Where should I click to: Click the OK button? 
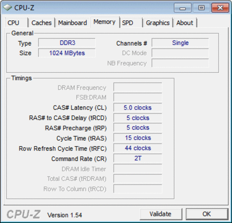point(207,214)
